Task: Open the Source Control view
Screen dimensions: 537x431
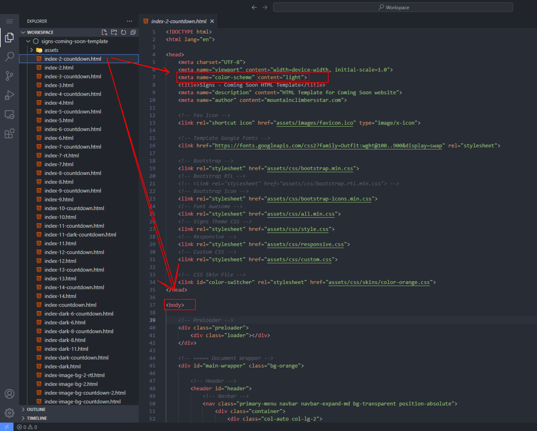Action: click(x=10, y=76)
